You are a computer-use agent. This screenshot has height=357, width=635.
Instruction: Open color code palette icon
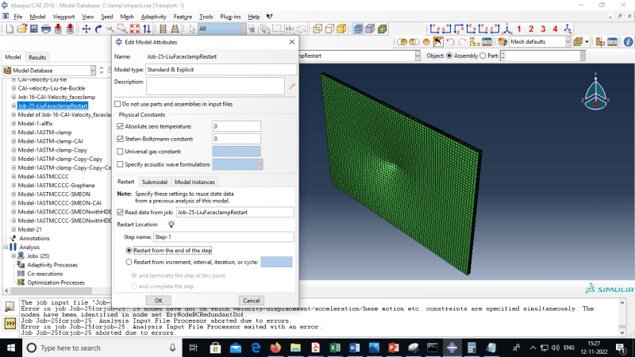[x=502, y=42]
